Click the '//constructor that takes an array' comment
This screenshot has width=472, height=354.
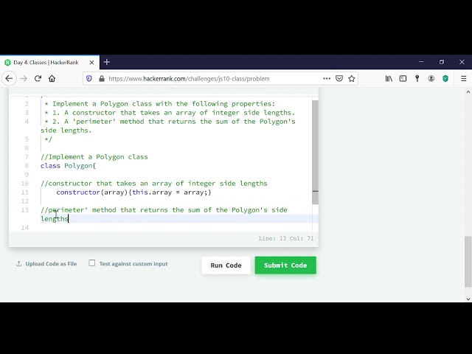[x=154, y=184]
